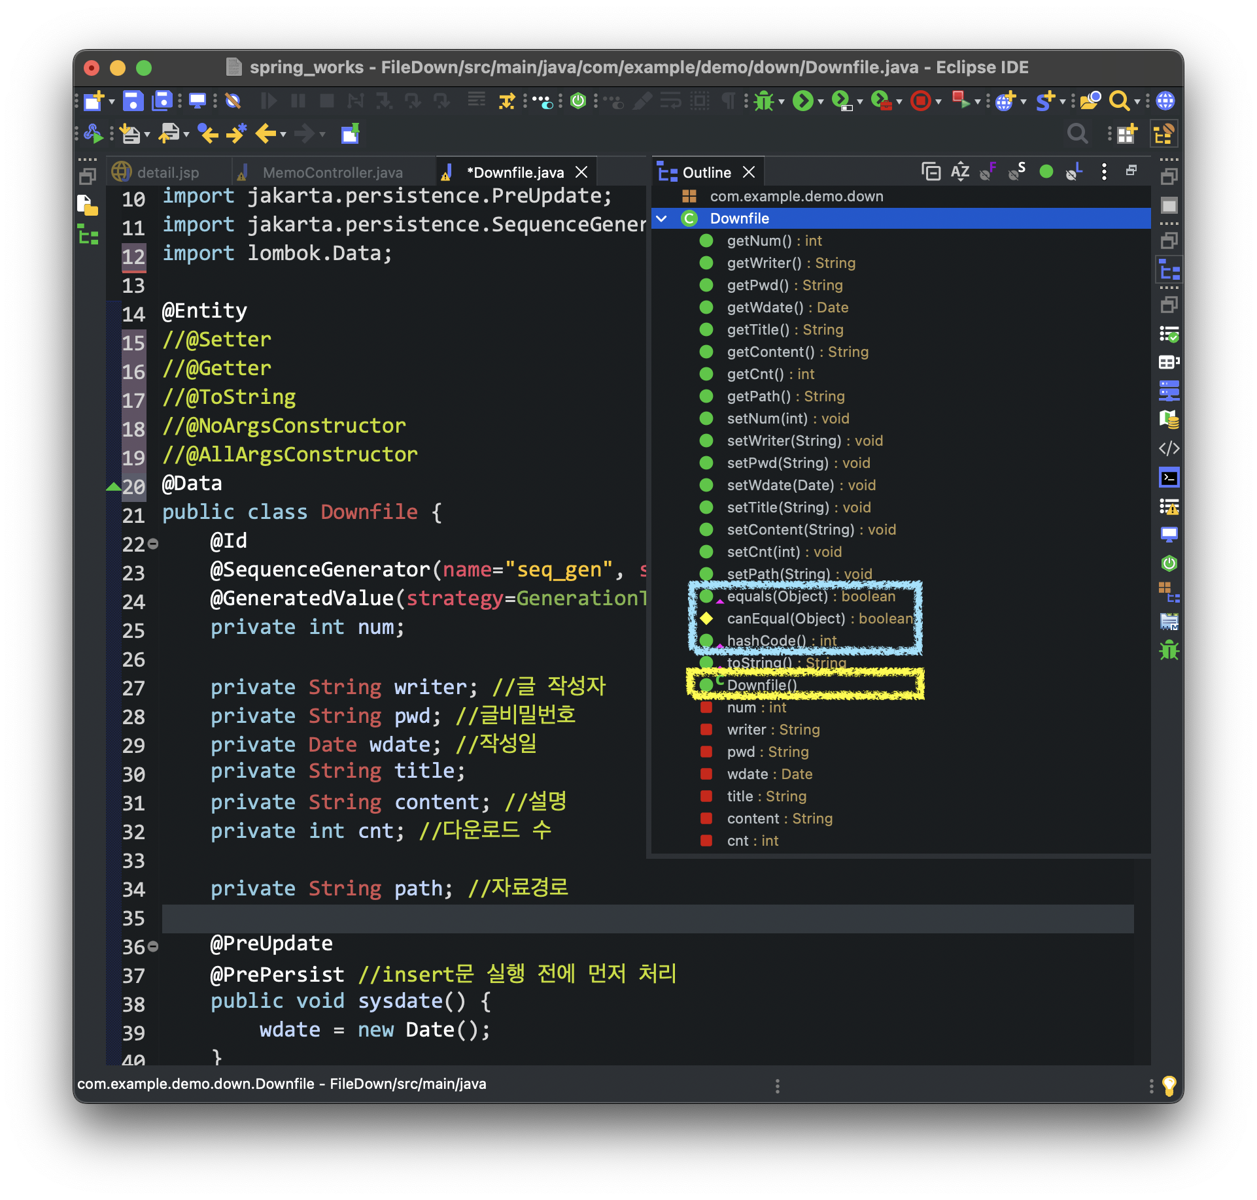Image resolution: width=1257 pixels, height=1200 pixels.
Task: Collapse the Downfile class node in the Outline
Action: tap(661, 218)
